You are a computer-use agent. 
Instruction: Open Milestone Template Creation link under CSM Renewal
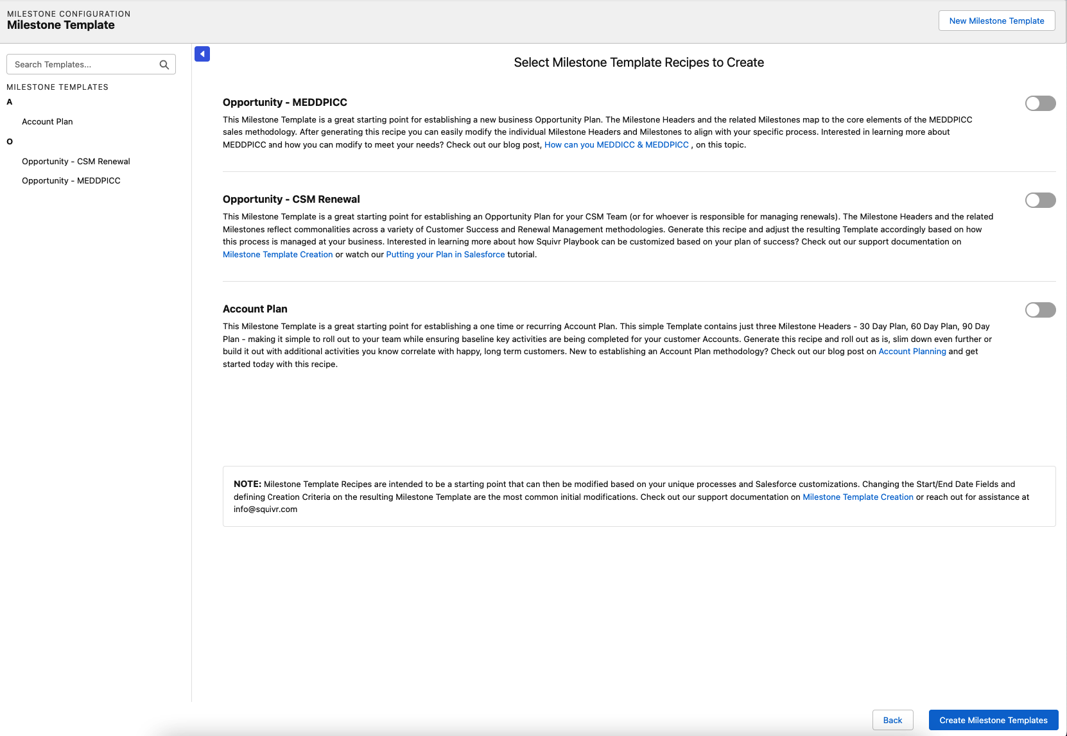pyautogui.click(x=278, y=254)
